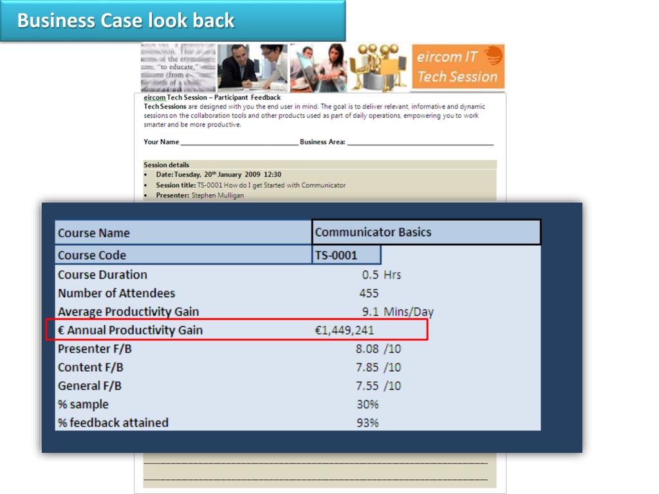Click the 'Course Code' label cell
This screenshot has height=494, width=659.
coord(183,255)
